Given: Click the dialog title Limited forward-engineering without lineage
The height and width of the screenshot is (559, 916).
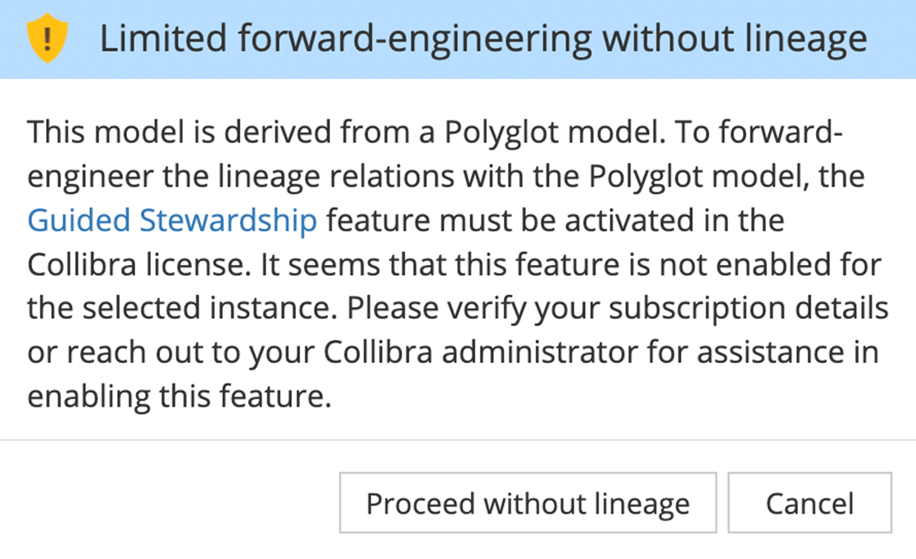Looking at the screenshot, I should tap(482, 38).
